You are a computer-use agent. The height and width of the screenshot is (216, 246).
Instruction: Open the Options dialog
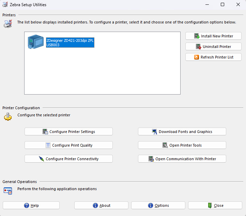(158, 205)
